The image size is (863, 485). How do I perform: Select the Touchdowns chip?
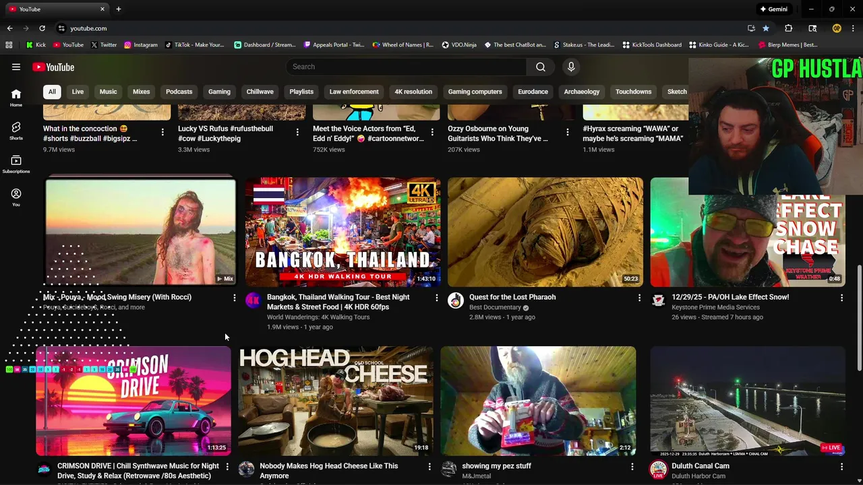click(633, 92)
